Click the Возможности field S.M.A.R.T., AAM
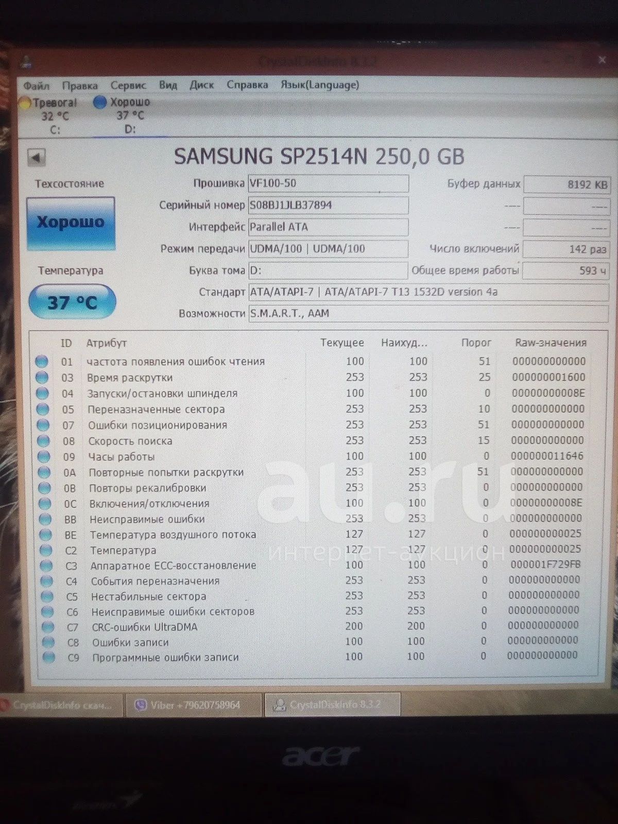The width and height of the screenshot is (618, 824). (428, 313)
